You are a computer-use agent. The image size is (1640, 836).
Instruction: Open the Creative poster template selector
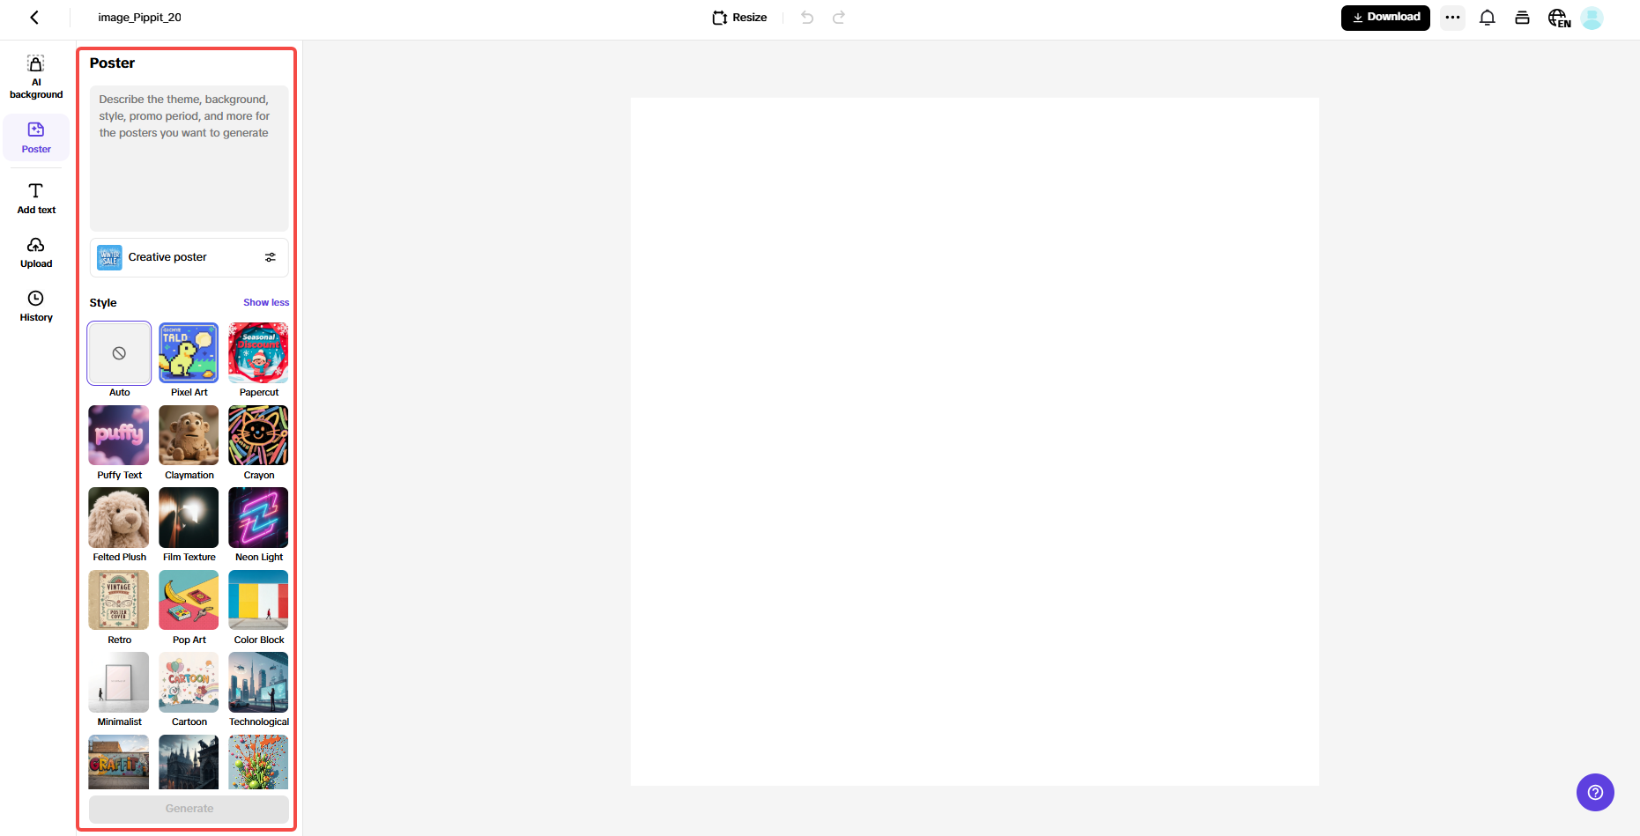(167, 256)
